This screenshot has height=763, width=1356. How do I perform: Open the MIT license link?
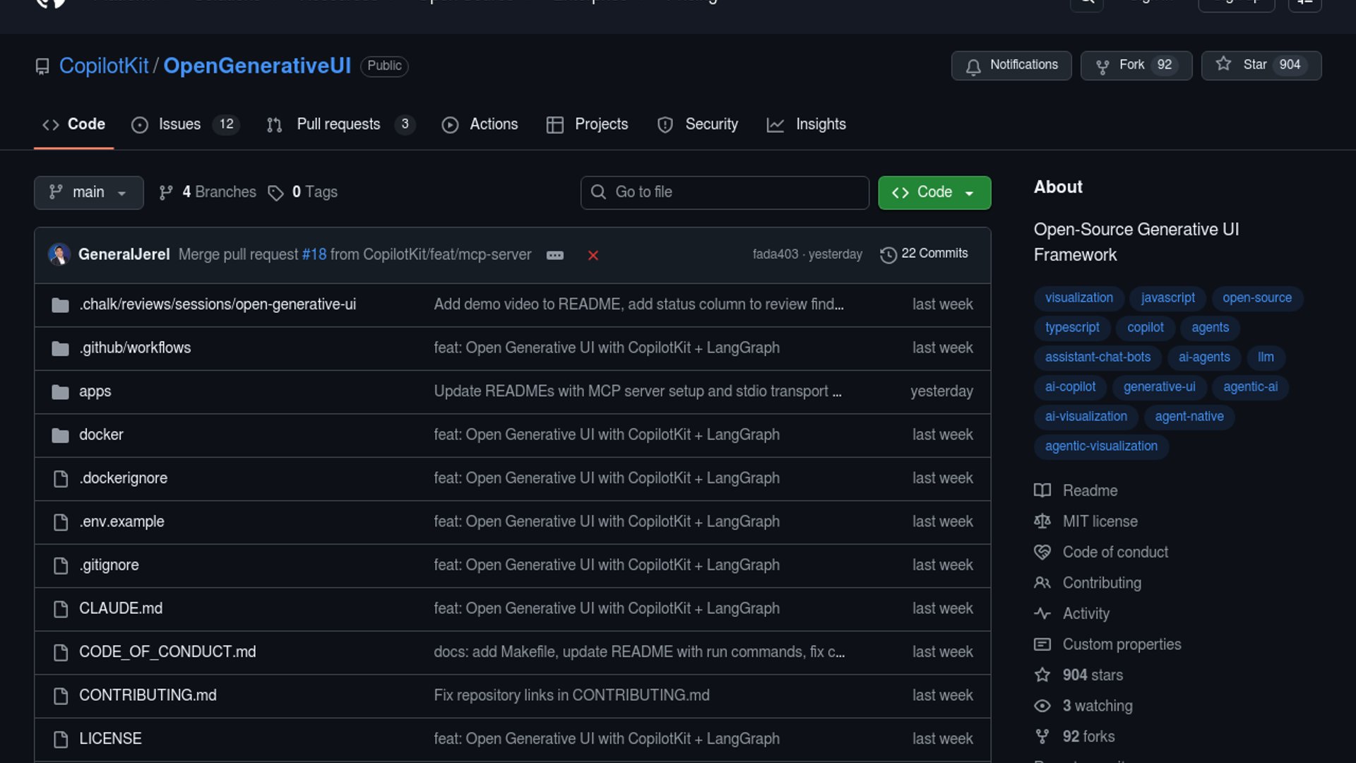[1100, 521]
